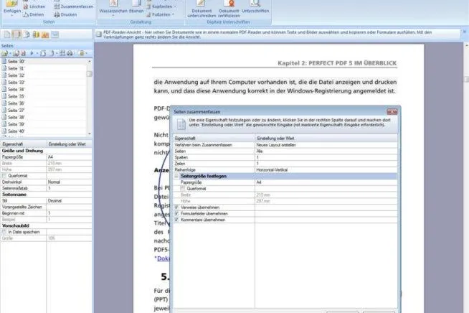Uncheck Formularfelder übernehmen
This screenshot has width=469, height=313.
tap(177, 213)
